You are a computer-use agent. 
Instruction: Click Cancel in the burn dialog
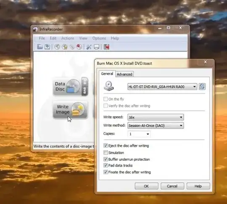tap(172, 186)
